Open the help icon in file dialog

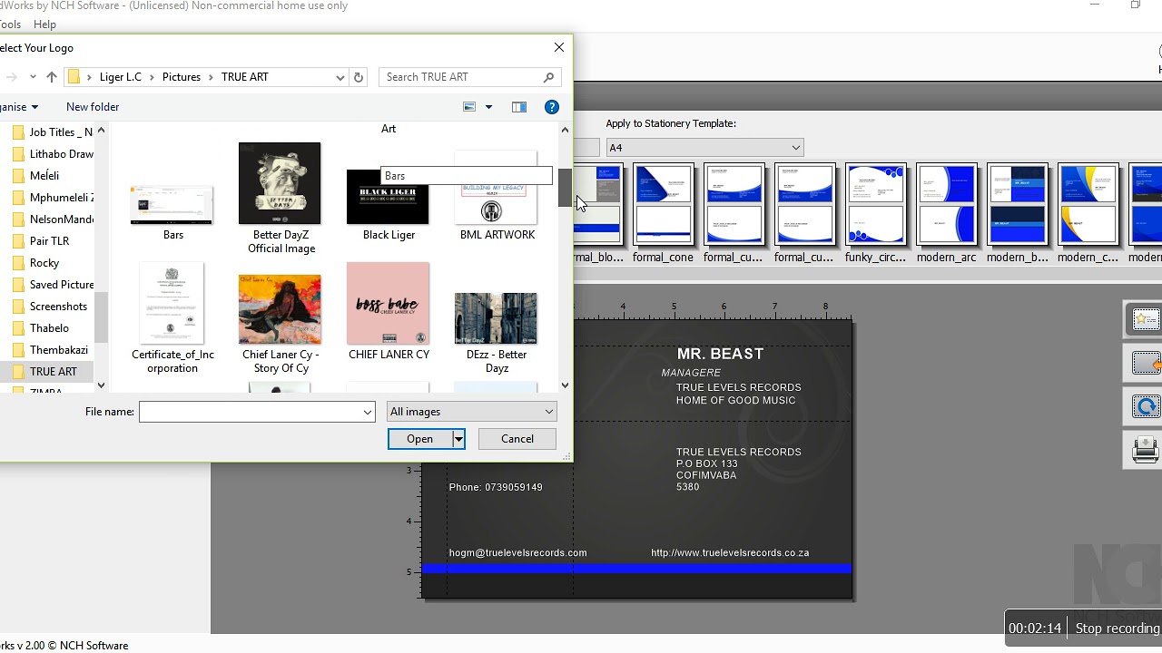pos(551,107)
